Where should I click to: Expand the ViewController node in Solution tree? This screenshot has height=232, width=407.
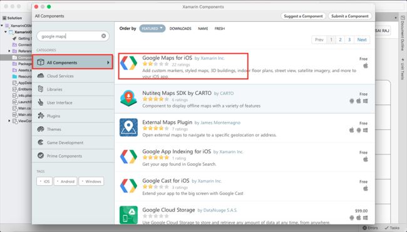pyautogui.click(x=9, y=121)
